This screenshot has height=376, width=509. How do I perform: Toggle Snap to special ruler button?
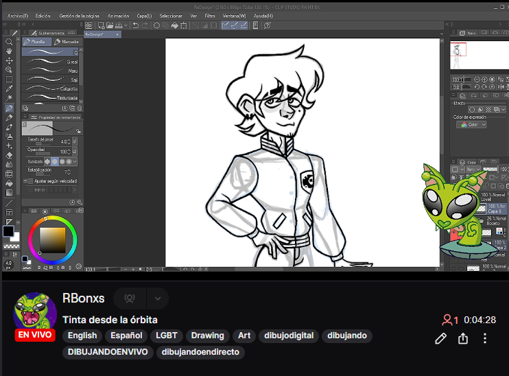coord(235,25)
